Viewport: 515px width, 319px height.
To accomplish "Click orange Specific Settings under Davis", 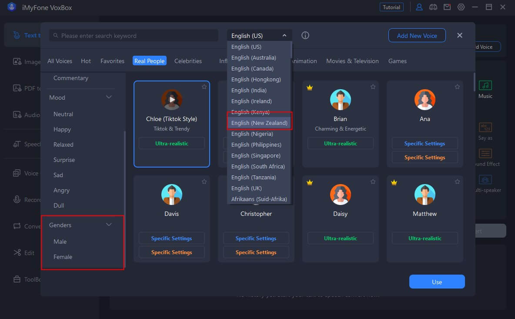I will 171,252.
